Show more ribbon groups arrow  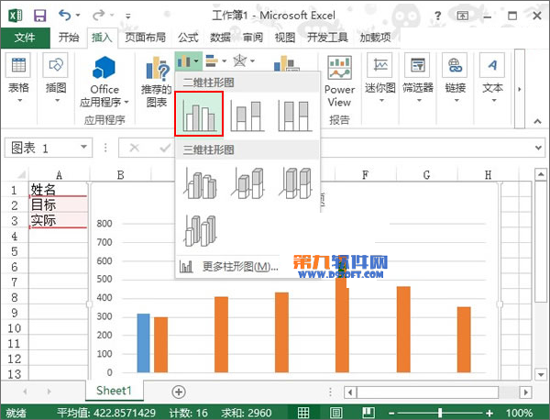[x=520, y=89]
